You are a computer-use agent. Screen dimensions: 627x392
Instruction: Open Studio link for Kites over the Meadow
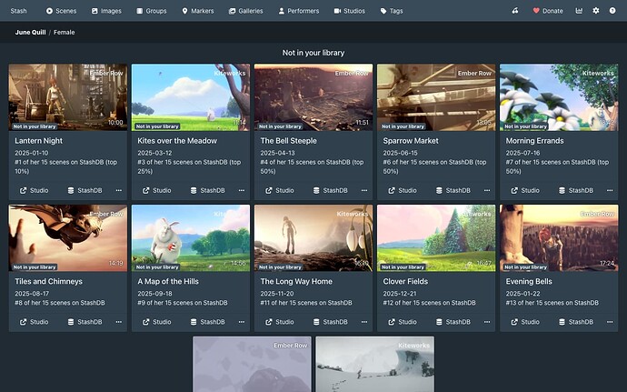[x=156, y=191]
